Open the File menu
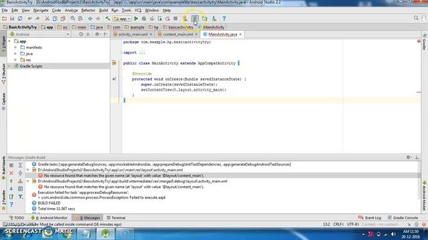 click(x=5, y=11)
